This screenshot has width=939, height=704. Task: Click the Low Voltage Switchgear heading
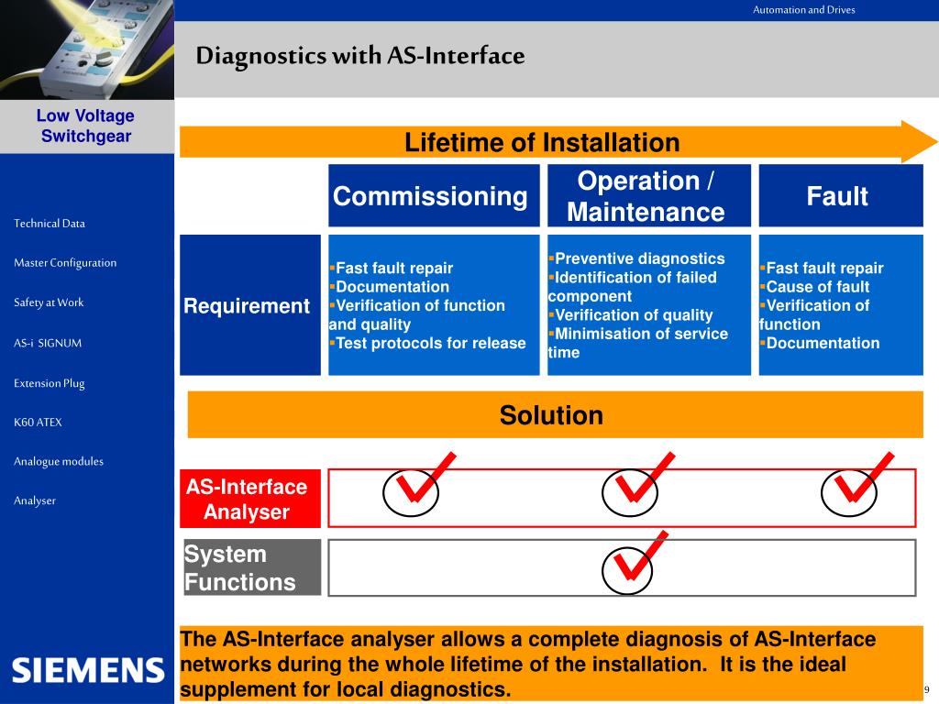click(x=85, y=126)
